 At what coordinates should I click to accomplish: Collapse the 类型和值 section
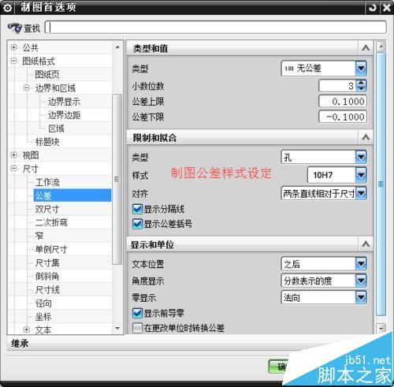[x=366, y=48]
